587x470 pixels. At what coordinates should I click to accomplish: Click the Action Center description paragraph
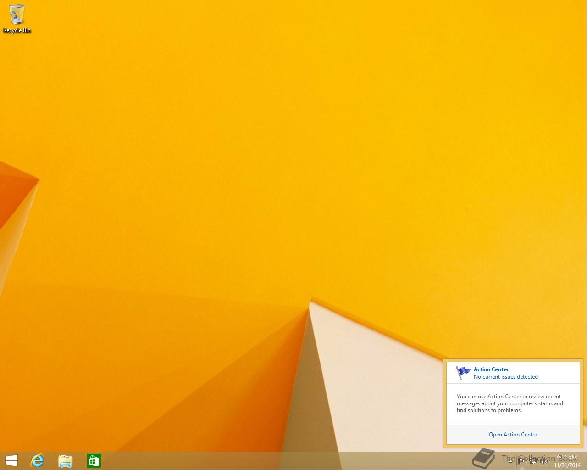coord(509,403)
